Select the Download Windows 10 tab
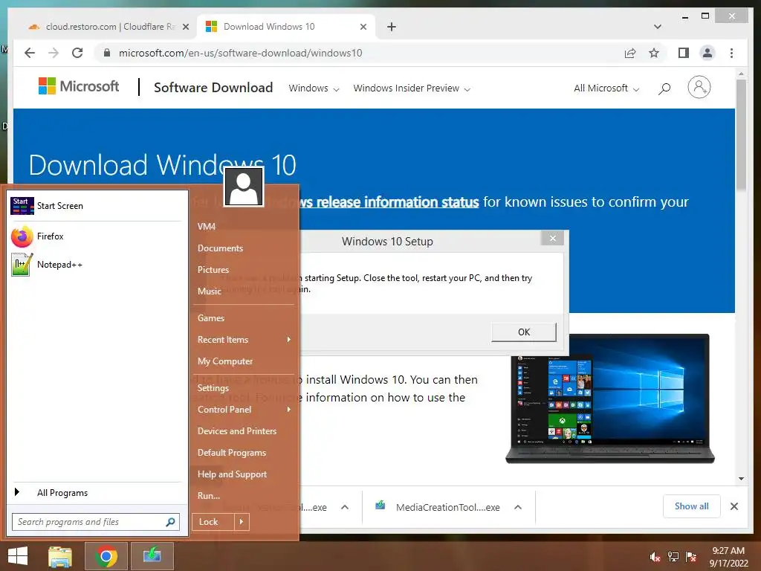This screenshot has width=761, height=571. click(286, 27)
